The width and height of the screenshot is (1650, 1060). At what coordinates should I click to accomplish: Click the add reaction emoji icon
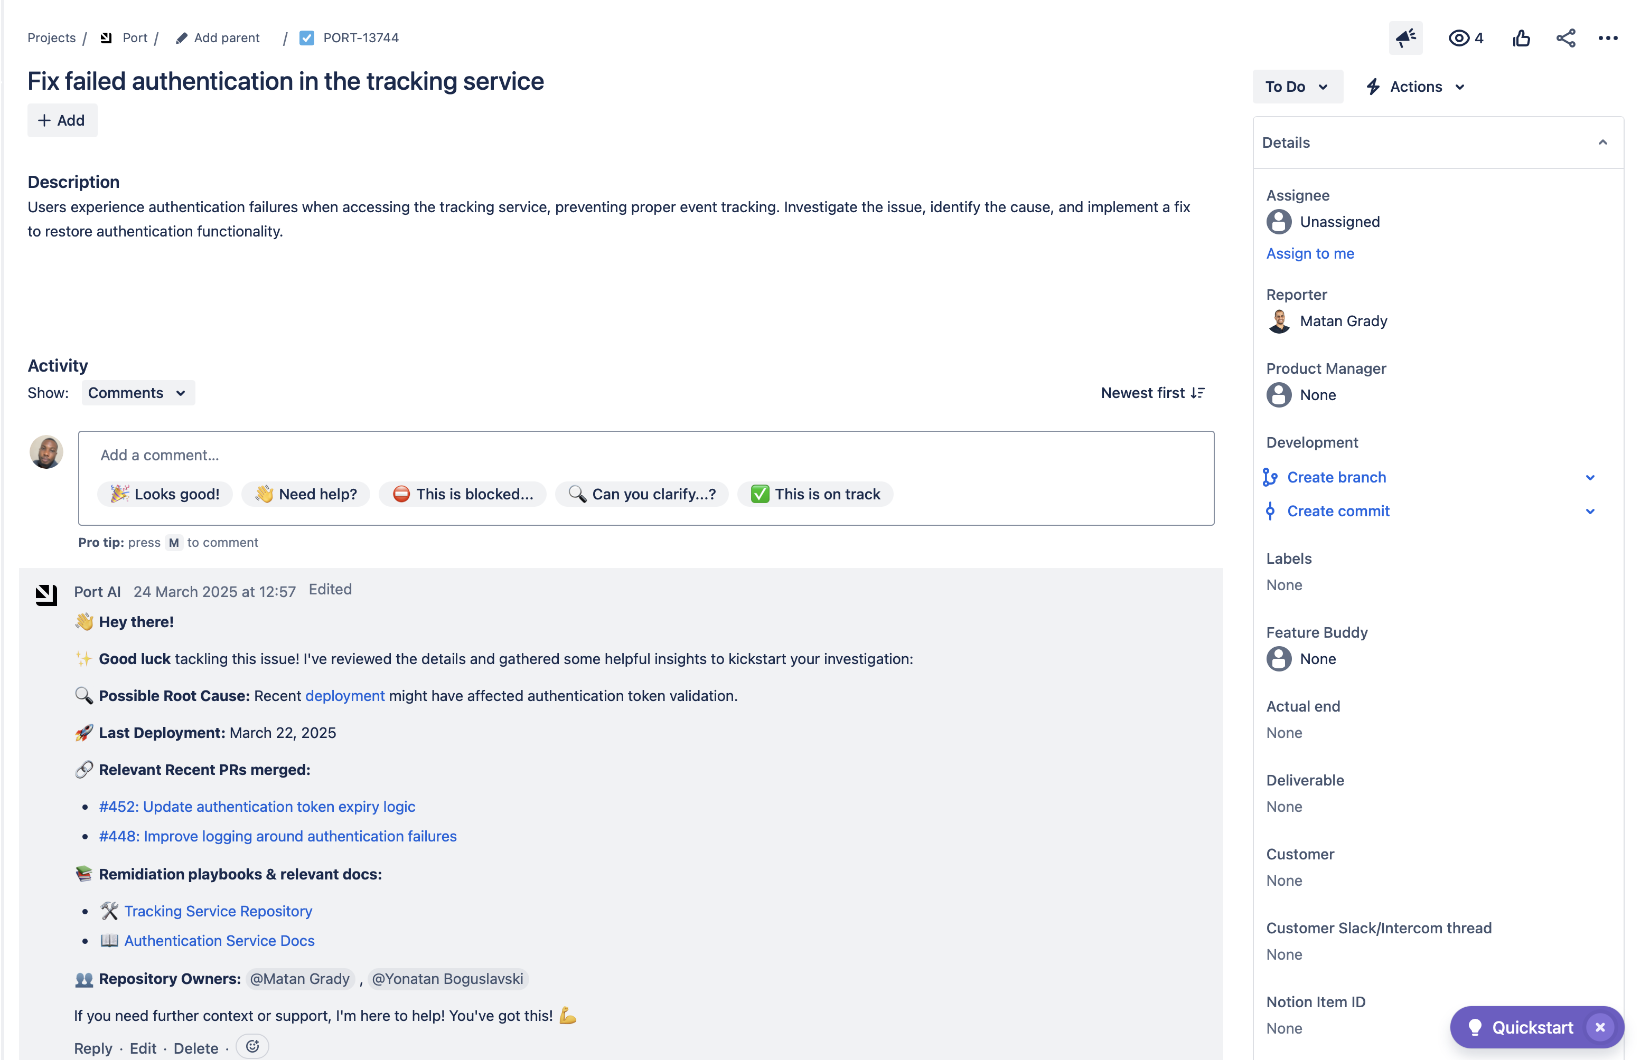pos(252,1046)
